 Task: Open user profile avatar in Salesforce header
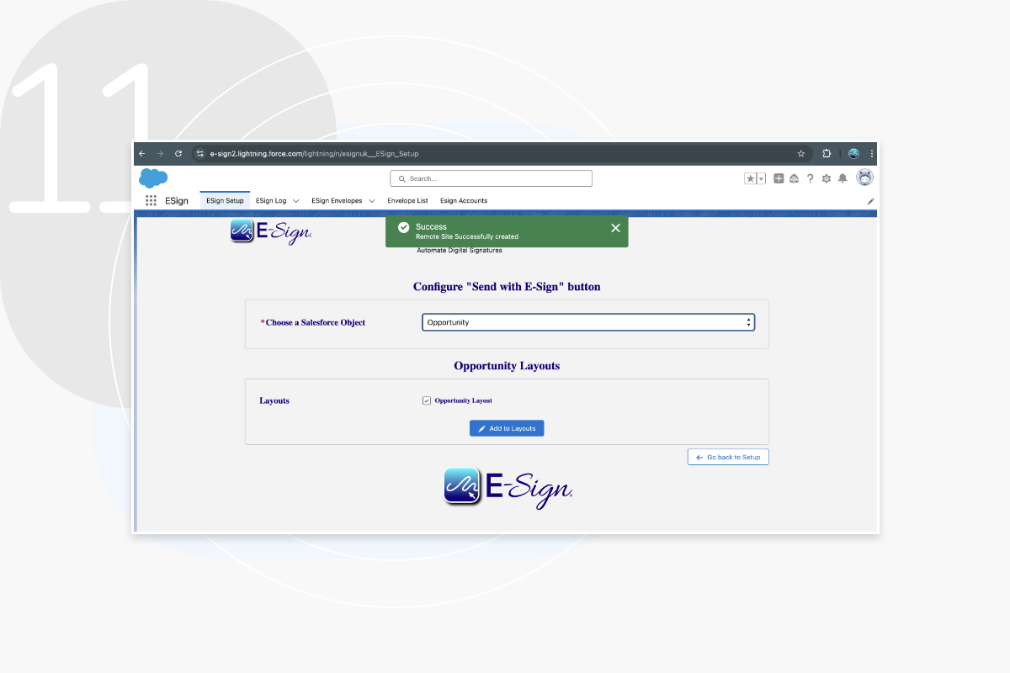(864, 178)
